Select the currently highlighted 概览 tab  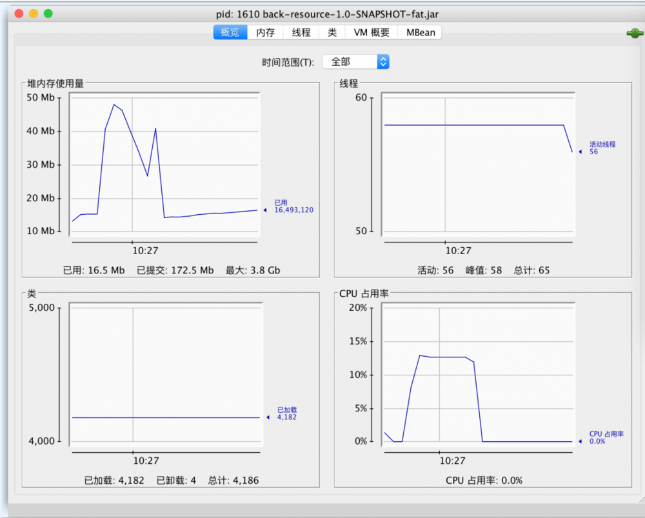[230, 32]
